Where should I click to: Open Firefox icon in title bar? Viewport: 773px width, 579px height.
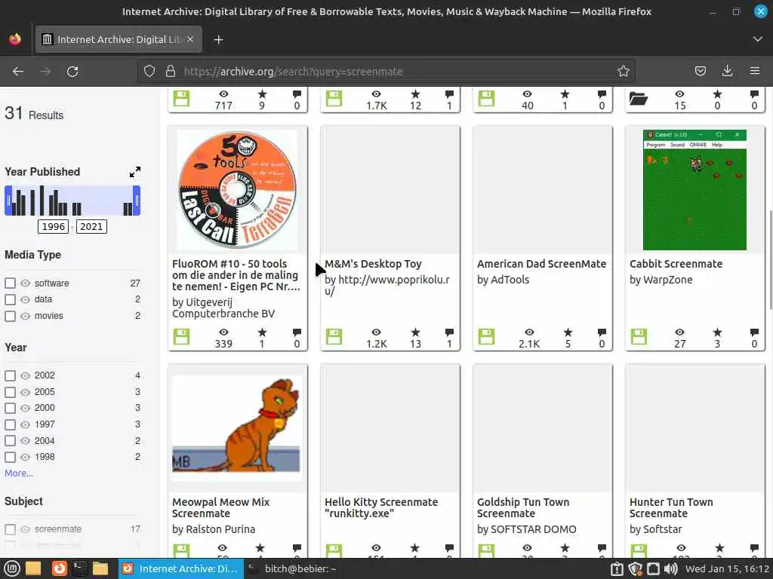click(x=15, y=39)
